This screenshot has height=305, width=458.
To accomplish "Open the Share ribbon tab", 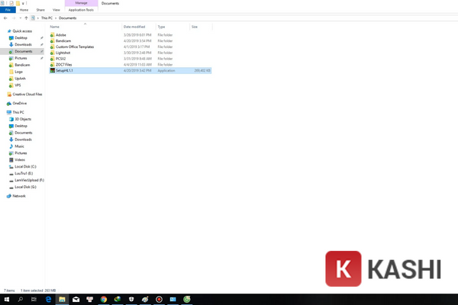I will [x=40, y=10].
